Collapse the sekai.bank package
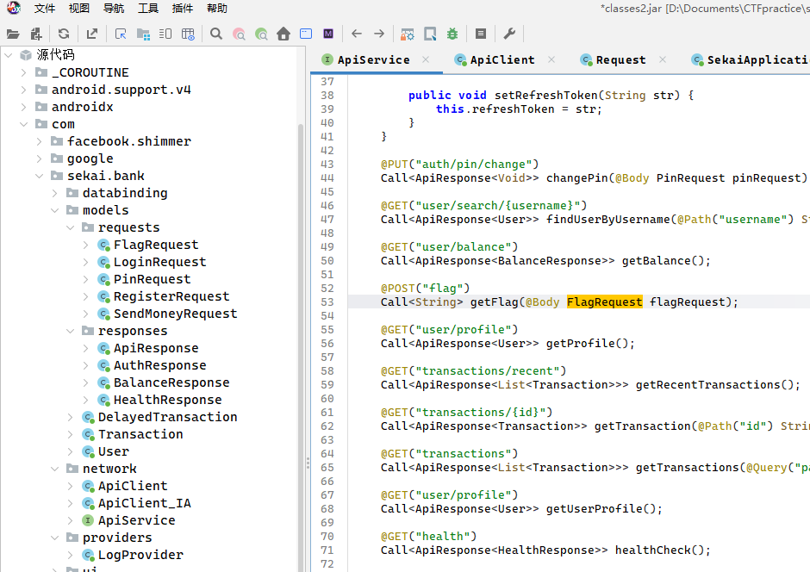Viewport: 810px width, 572px height. pyautogui.click(x=40, y=176)
